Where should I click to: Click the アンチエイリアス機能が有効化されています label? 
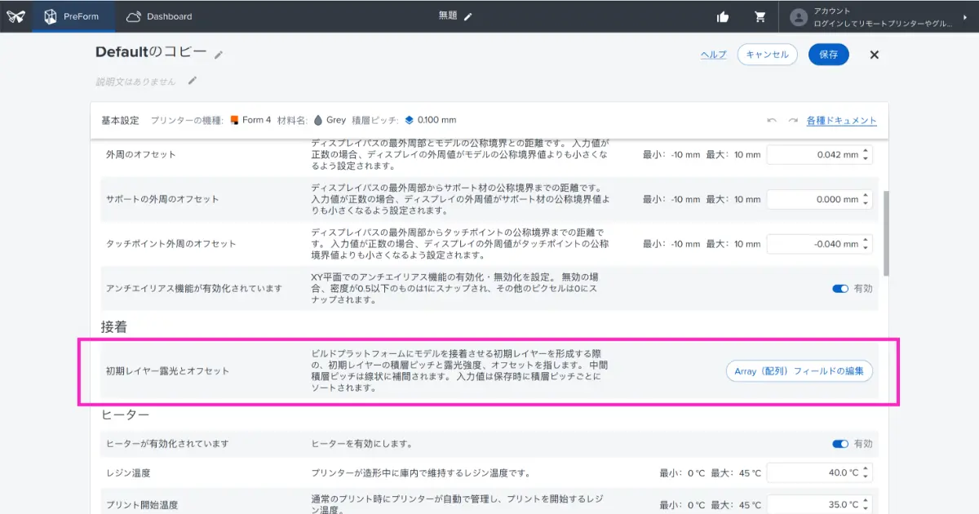tap(194, 289)
